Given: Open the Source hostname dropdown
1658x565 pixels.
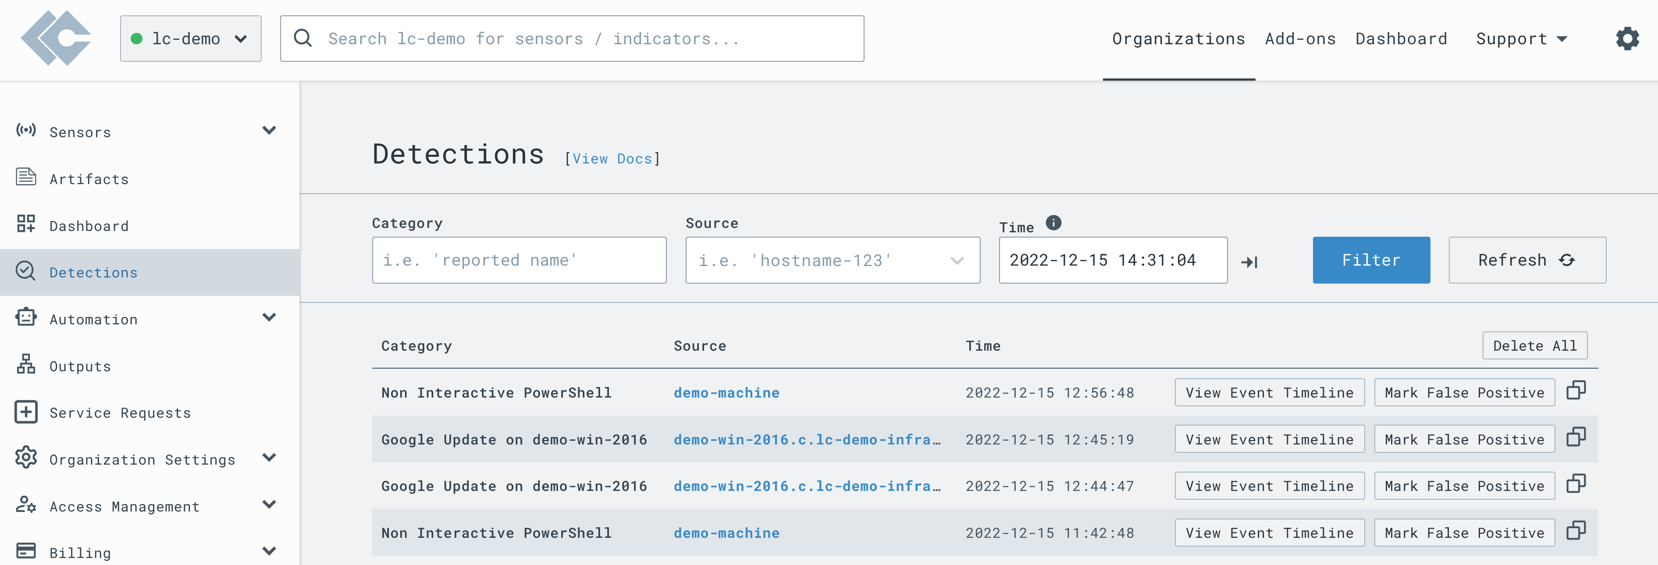Looking at the screenshot, I should coord(957,261).
